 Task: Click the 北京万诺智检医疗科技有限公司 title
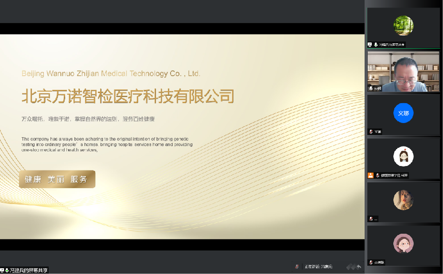[x=128, y=96]
